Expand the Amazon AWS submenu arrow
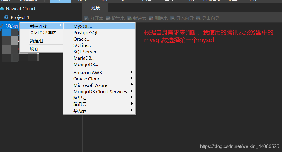This screenshot has width=282, height=152. [132, 72]
